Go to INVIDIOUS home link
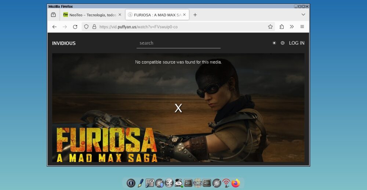The width and height of the screenshot is (367, 190). coord(63,43)
